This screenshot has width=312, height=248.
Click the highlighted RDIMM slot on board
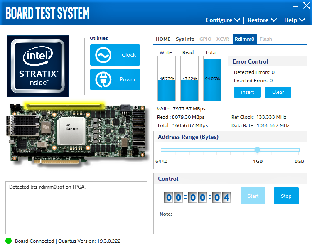click(x=64, y=106)
